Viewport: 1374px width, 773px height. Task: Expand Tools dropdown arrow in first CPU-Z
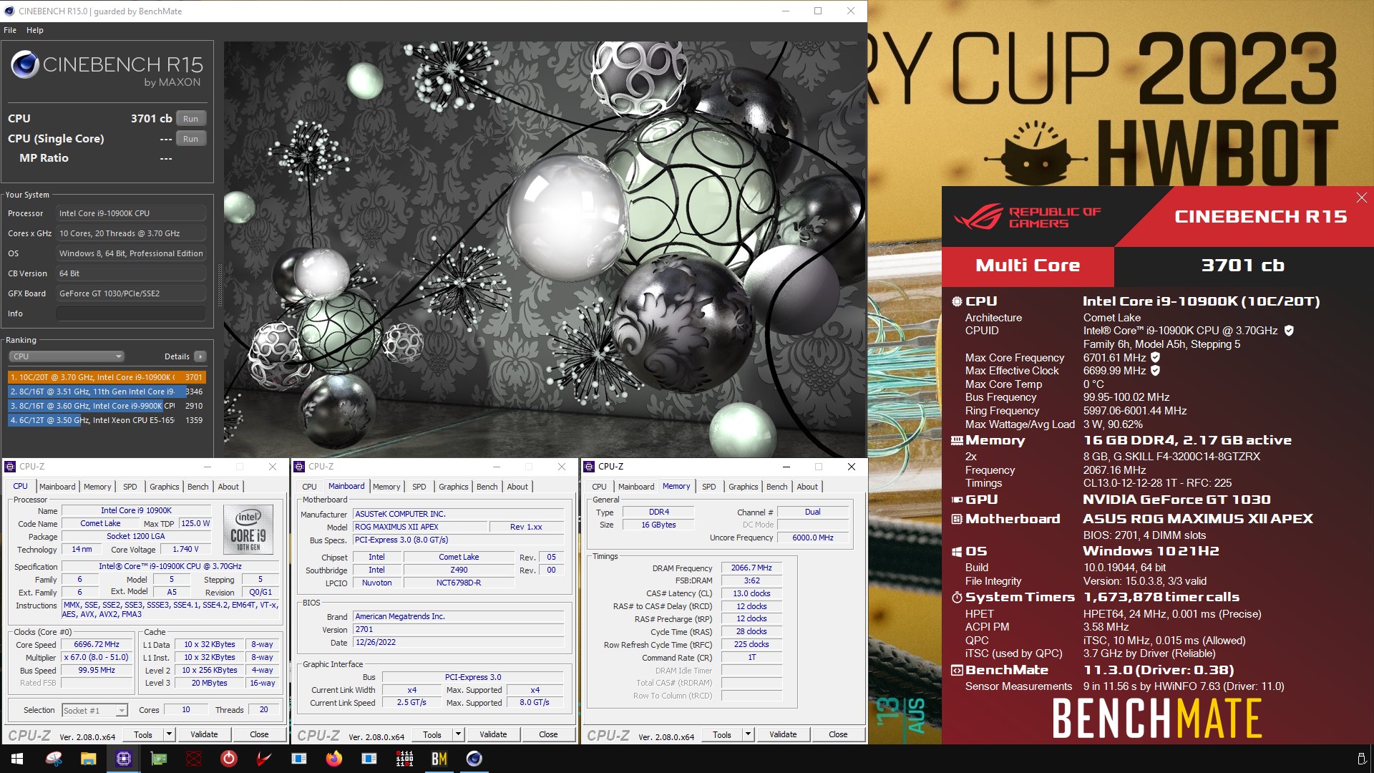coord(170,734)
